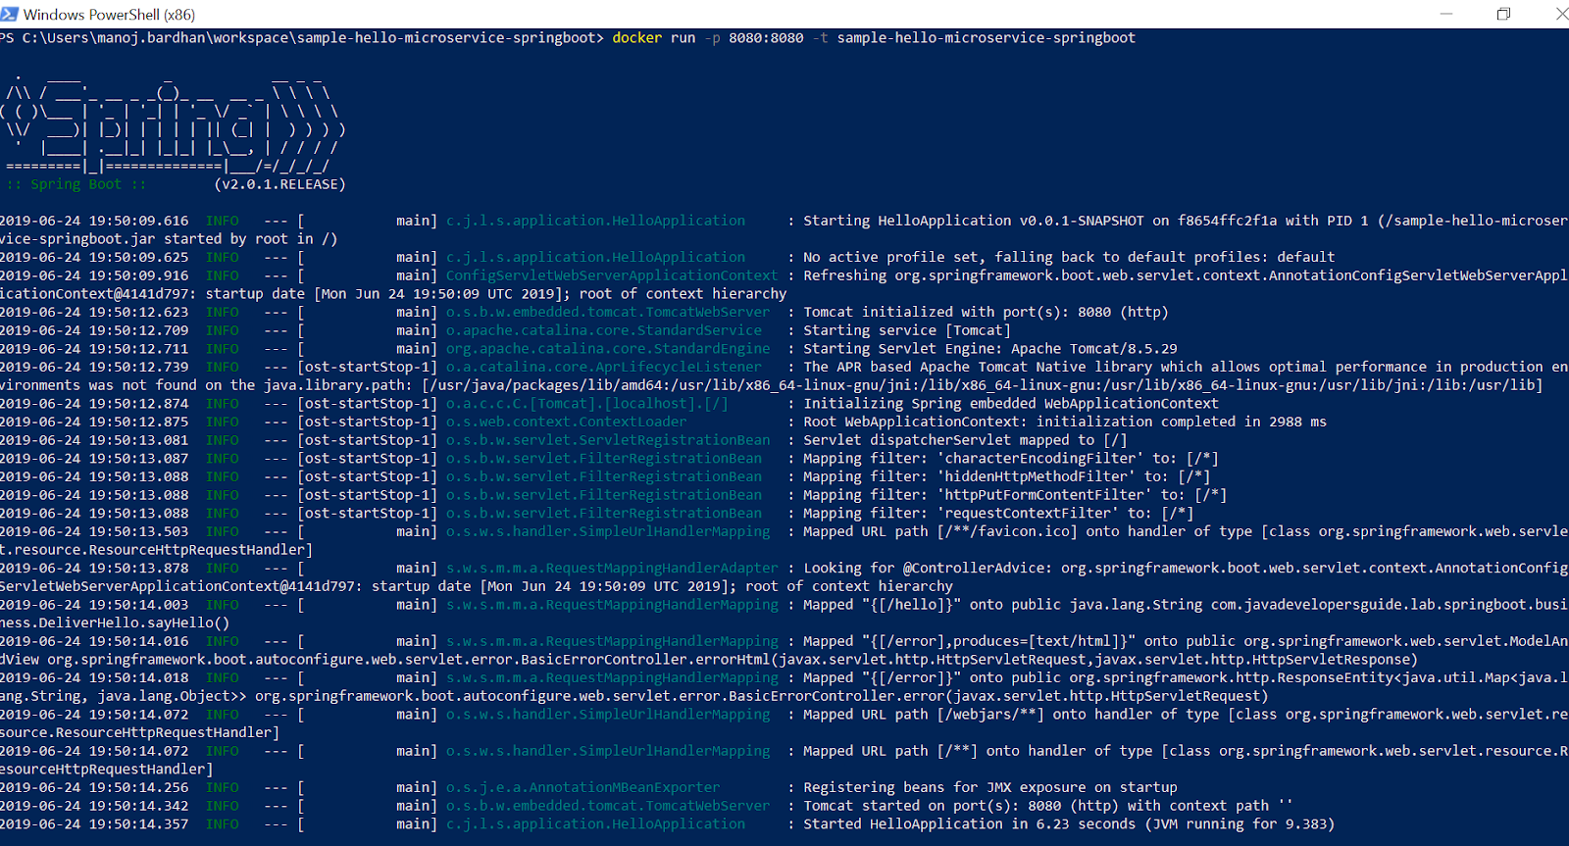This screenshot has height=846, width=1569.
Task: Click 'initialization completed in 2988 ms' message
Action: point(1181,423)
